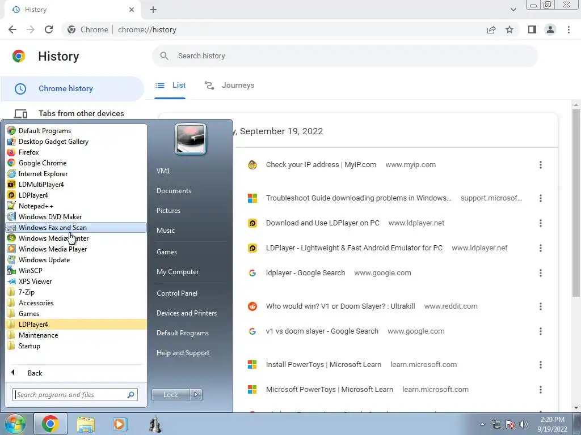Expand the Accessories folder
This screenshot has height=435, width=581.
(76, 303)
